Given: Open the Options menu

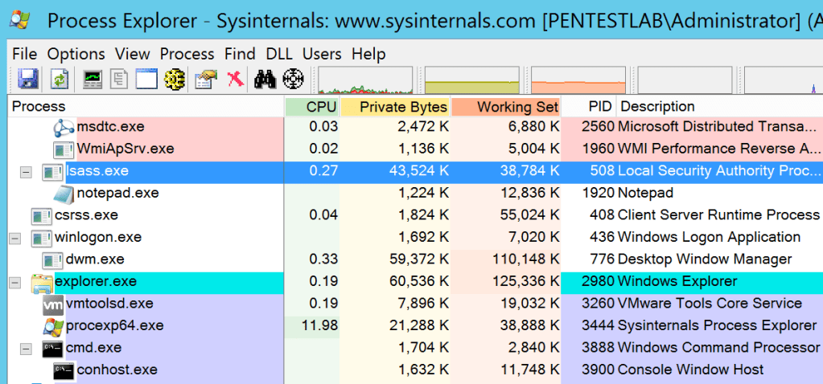Looking at the screenshot, I should pos(76,54).
